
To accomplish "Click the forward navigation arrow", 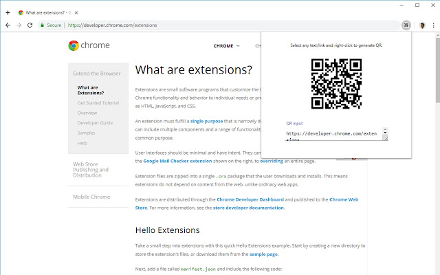I will pyautogui.click(x=19, y=25).
